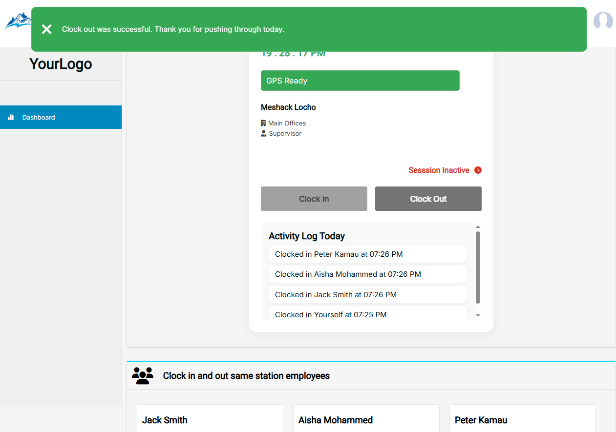
Task: Click the group icon in employees section header
Action: point(143,375)
